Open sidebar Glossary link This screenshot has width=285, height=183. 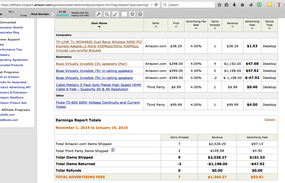tap(5, 55)
